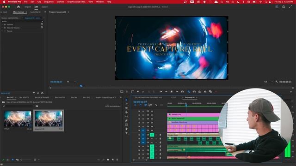Create a new bin folder
Screen dimensions: 296x166
(108, 160)
